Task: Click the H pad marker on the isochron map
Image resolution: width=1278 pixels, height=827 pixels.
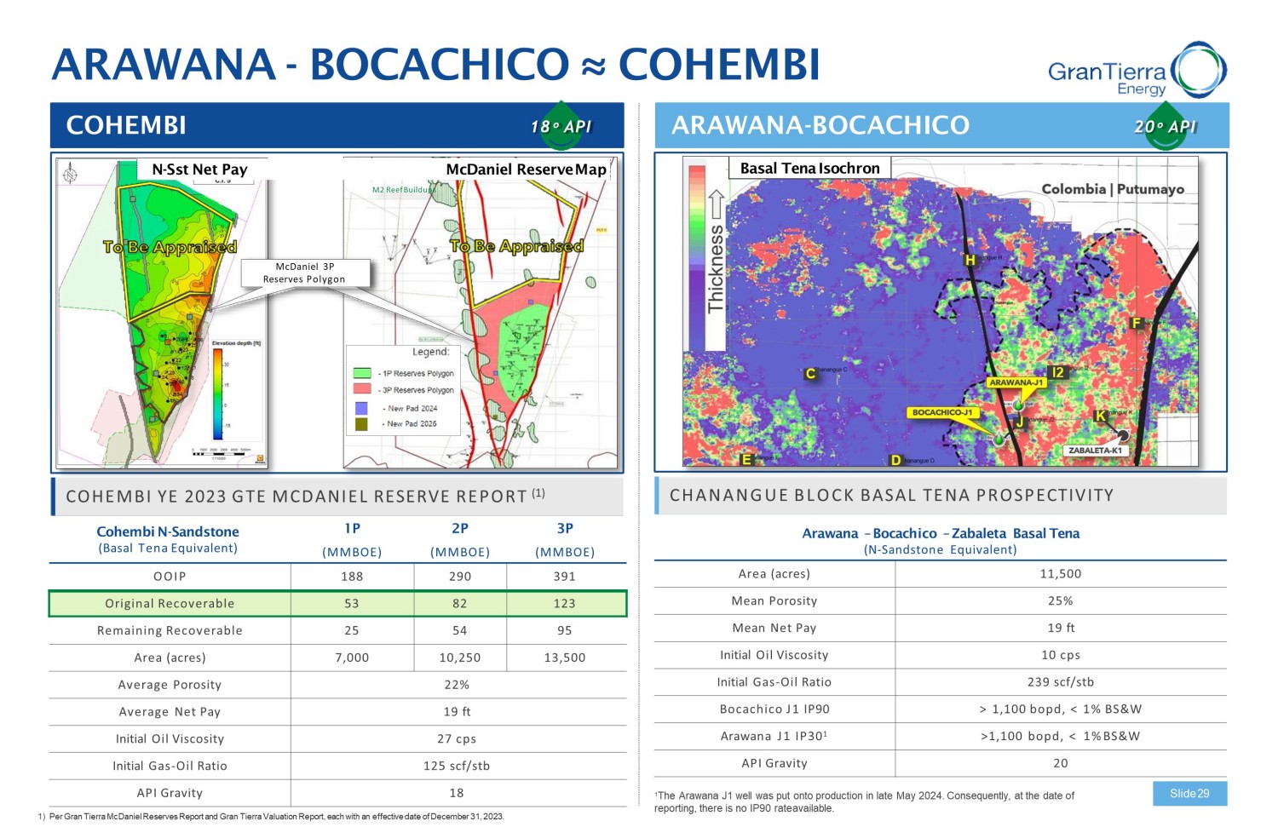Action: pyautogui.click(x=970, y=260)
